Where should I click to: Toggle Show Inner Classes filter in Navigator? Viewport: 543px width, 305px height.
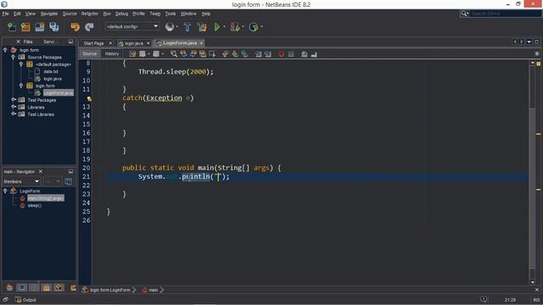[x=59, y=287]
